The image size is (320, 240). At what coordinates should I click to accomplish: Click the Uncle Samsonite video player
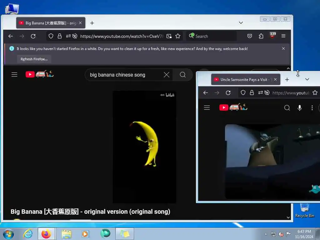click(272, 161)
